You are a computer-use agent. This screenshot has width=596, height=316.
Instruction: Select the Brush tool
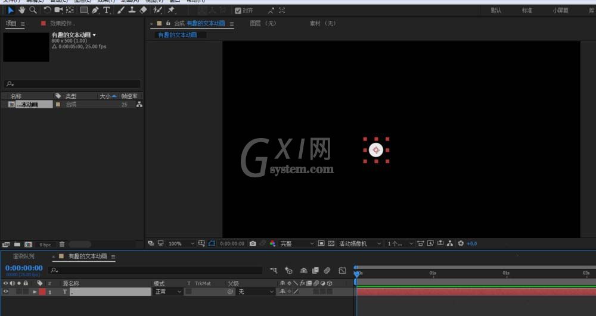[121, 10]
